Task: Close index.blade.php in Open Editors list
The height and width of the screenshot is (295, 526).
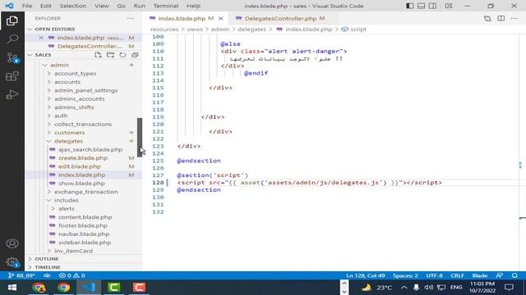Action: pos(41,38)
